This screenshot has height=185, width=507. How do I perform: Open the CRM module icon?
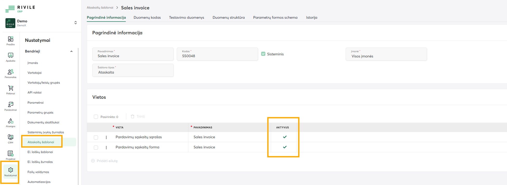10,139
